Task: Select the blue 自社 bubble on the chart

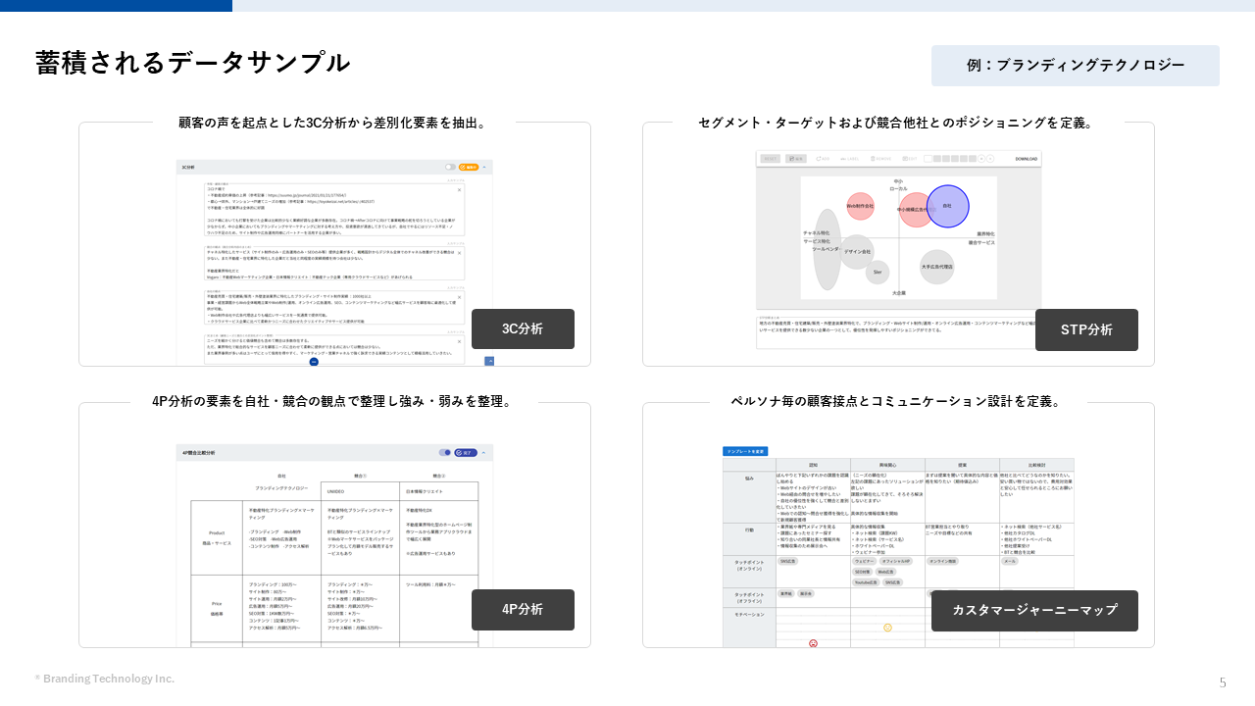Action: [x=947, y=206]
